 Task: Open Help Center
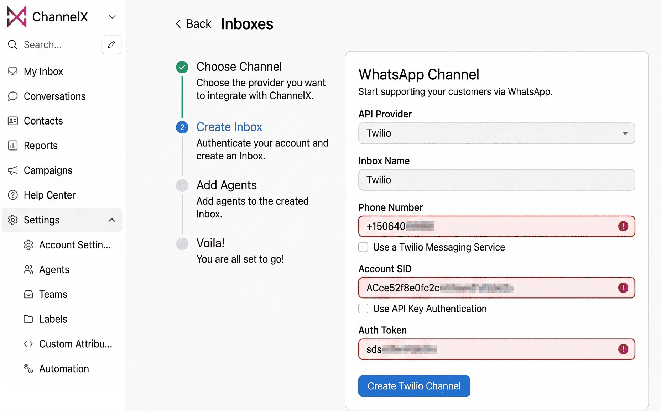[50, 195]
